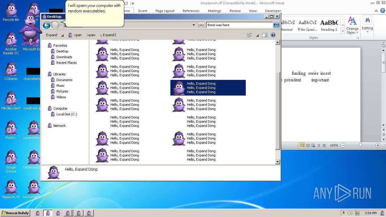The image size is (386, 217).
Task: Click Word zoom out minus button
Action: click(x=343, y=145)
